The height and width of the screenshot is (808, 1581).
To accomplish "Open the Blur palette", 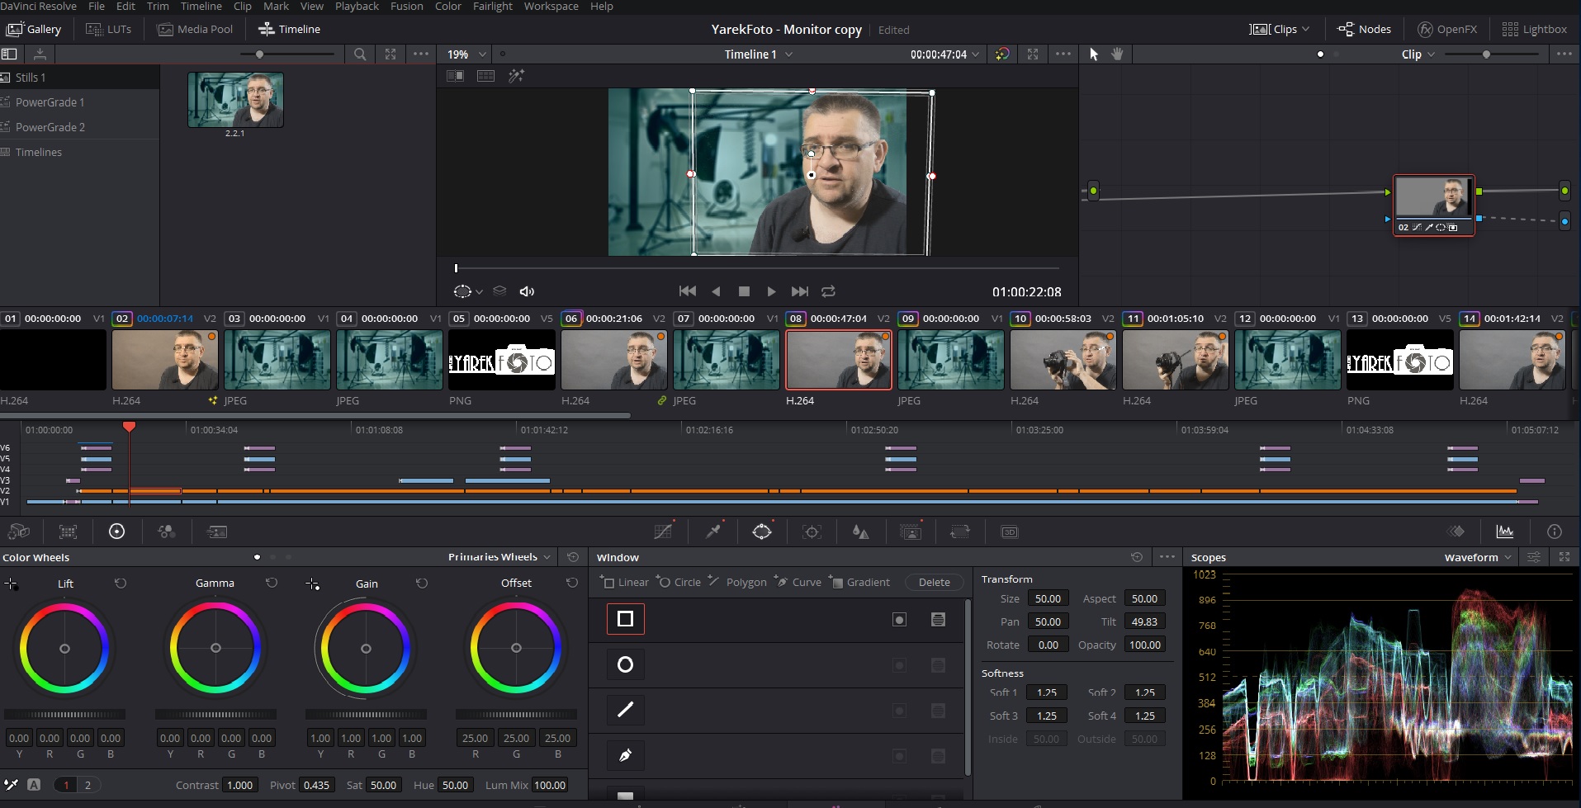I will [x=861, y=531].
